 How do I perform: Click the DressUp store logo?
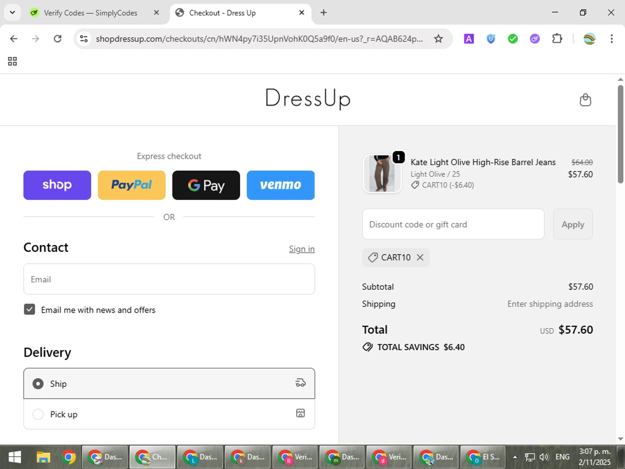(308, 99)
